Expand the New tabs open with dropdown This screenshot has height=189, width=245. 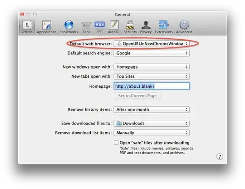pos(152,76)
